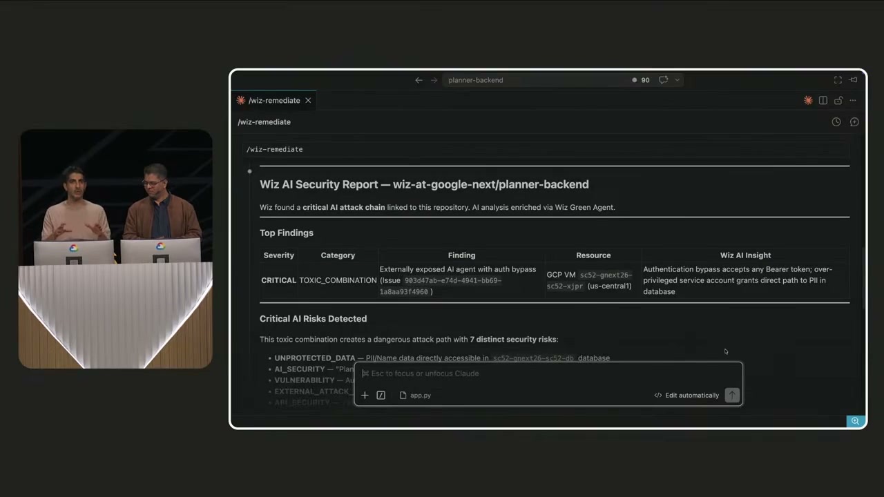The width and height of the screenshot is (884, 497).
Task: Open the slash commands icon in input bar
Action: [381, 395]
